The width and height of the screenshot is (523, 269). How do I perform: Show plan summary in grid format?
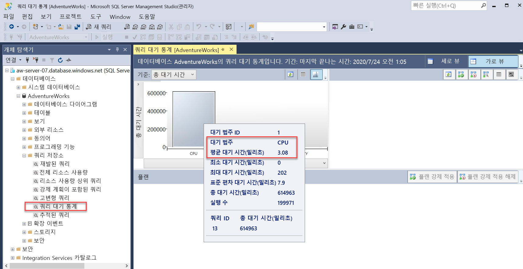pyautogui.click(x=499, y=75)
